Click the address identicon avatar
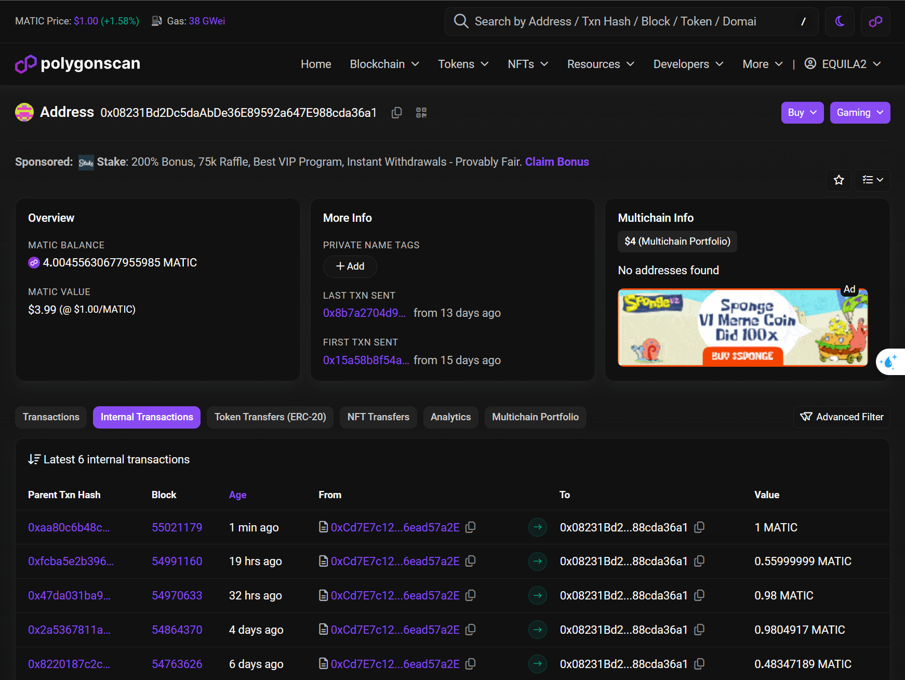 (24, 112)
